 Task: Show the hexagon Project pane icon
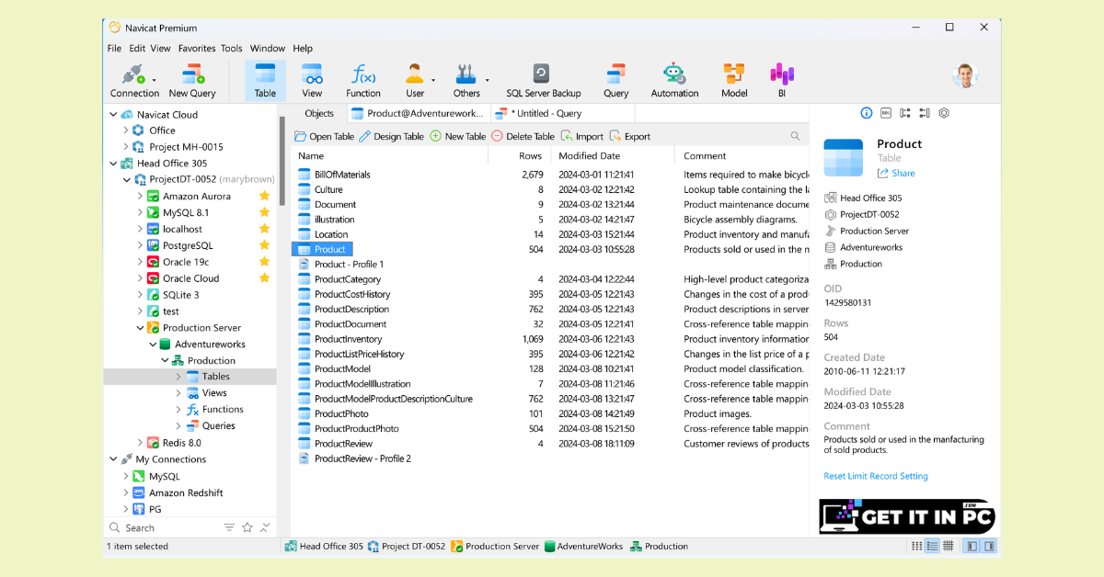coord(944,113)
